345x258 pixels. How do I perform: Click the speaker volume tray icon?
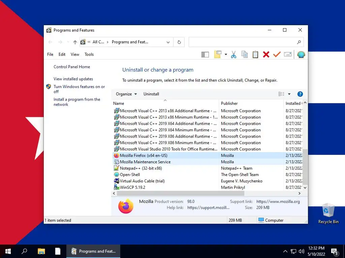click(302, 251)
